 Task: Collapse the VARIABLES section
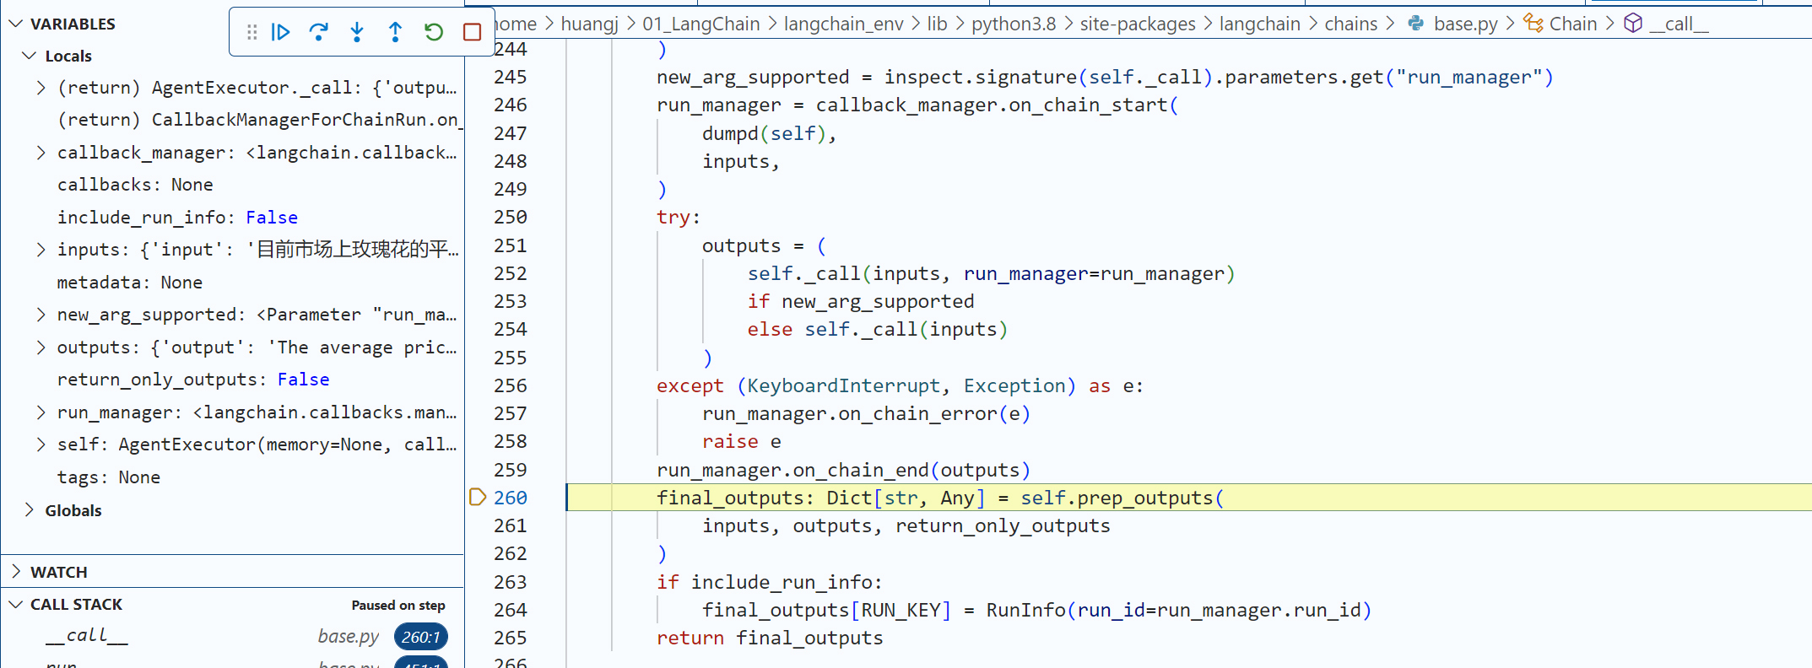pos(16,24)
